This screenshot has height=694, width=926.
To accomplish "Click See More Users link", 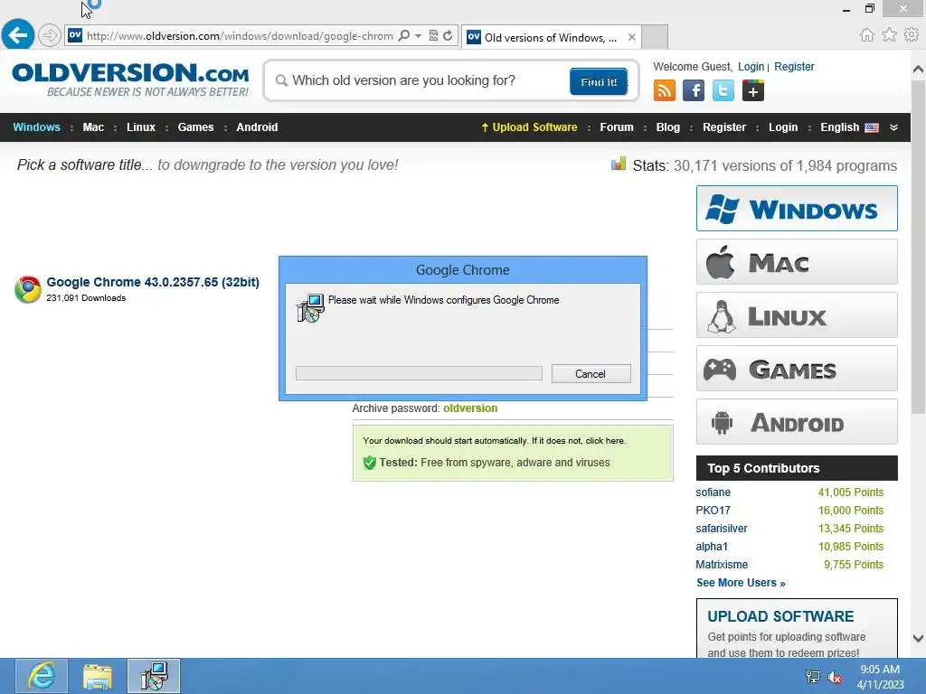I will tap(741, 583).
